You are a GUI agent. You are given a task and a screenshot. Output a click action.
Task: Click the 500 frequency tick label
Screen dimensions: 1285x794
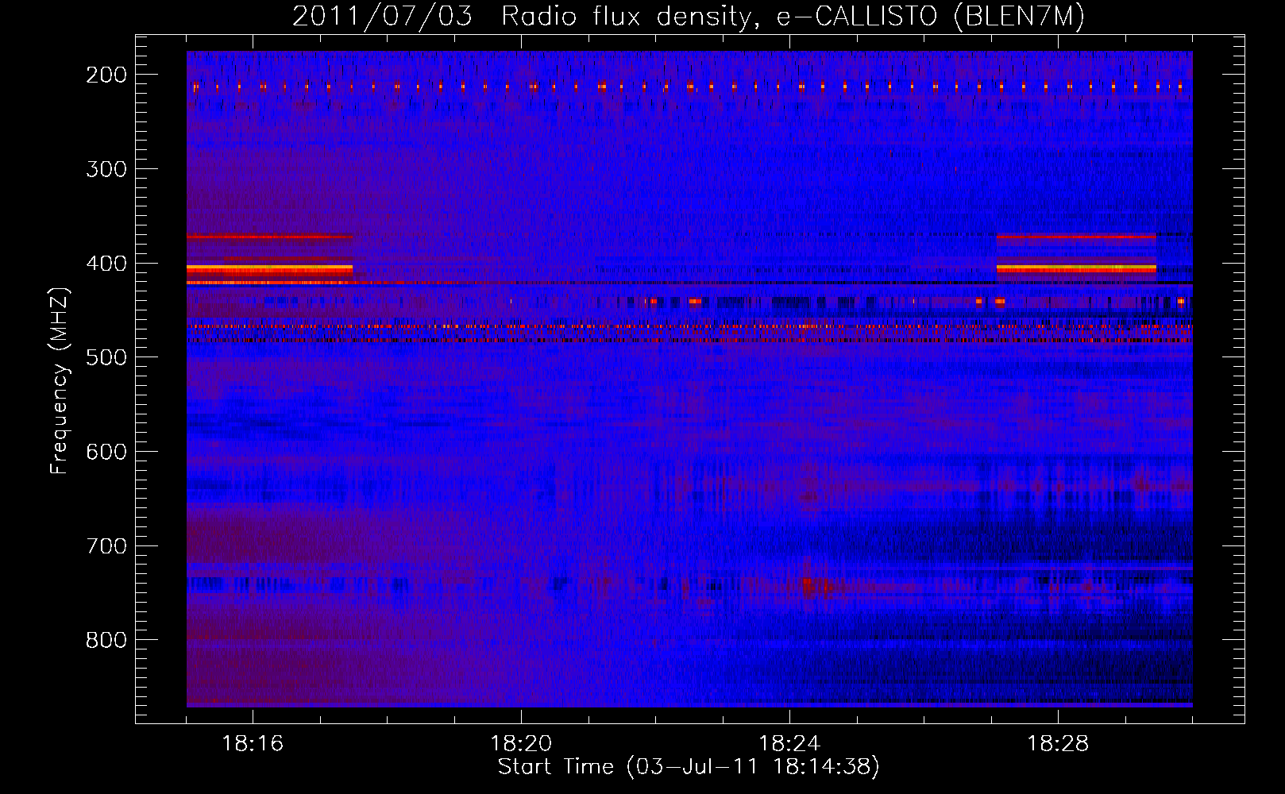click(106, 357)
